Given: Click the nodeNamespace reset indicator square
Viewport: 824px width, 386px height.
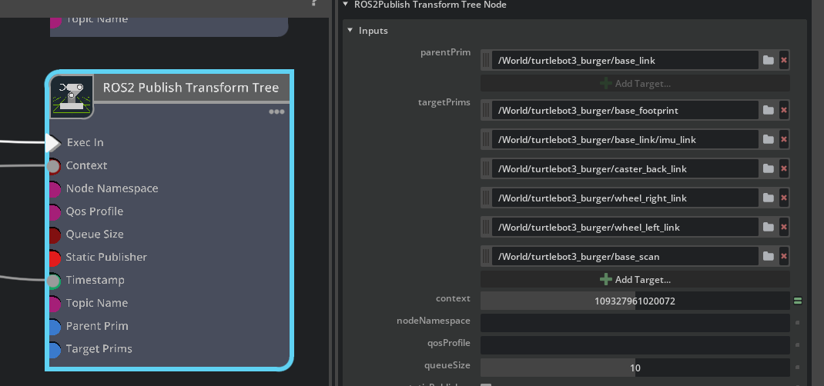Looking at the screenshot, I should click(798, 323).
